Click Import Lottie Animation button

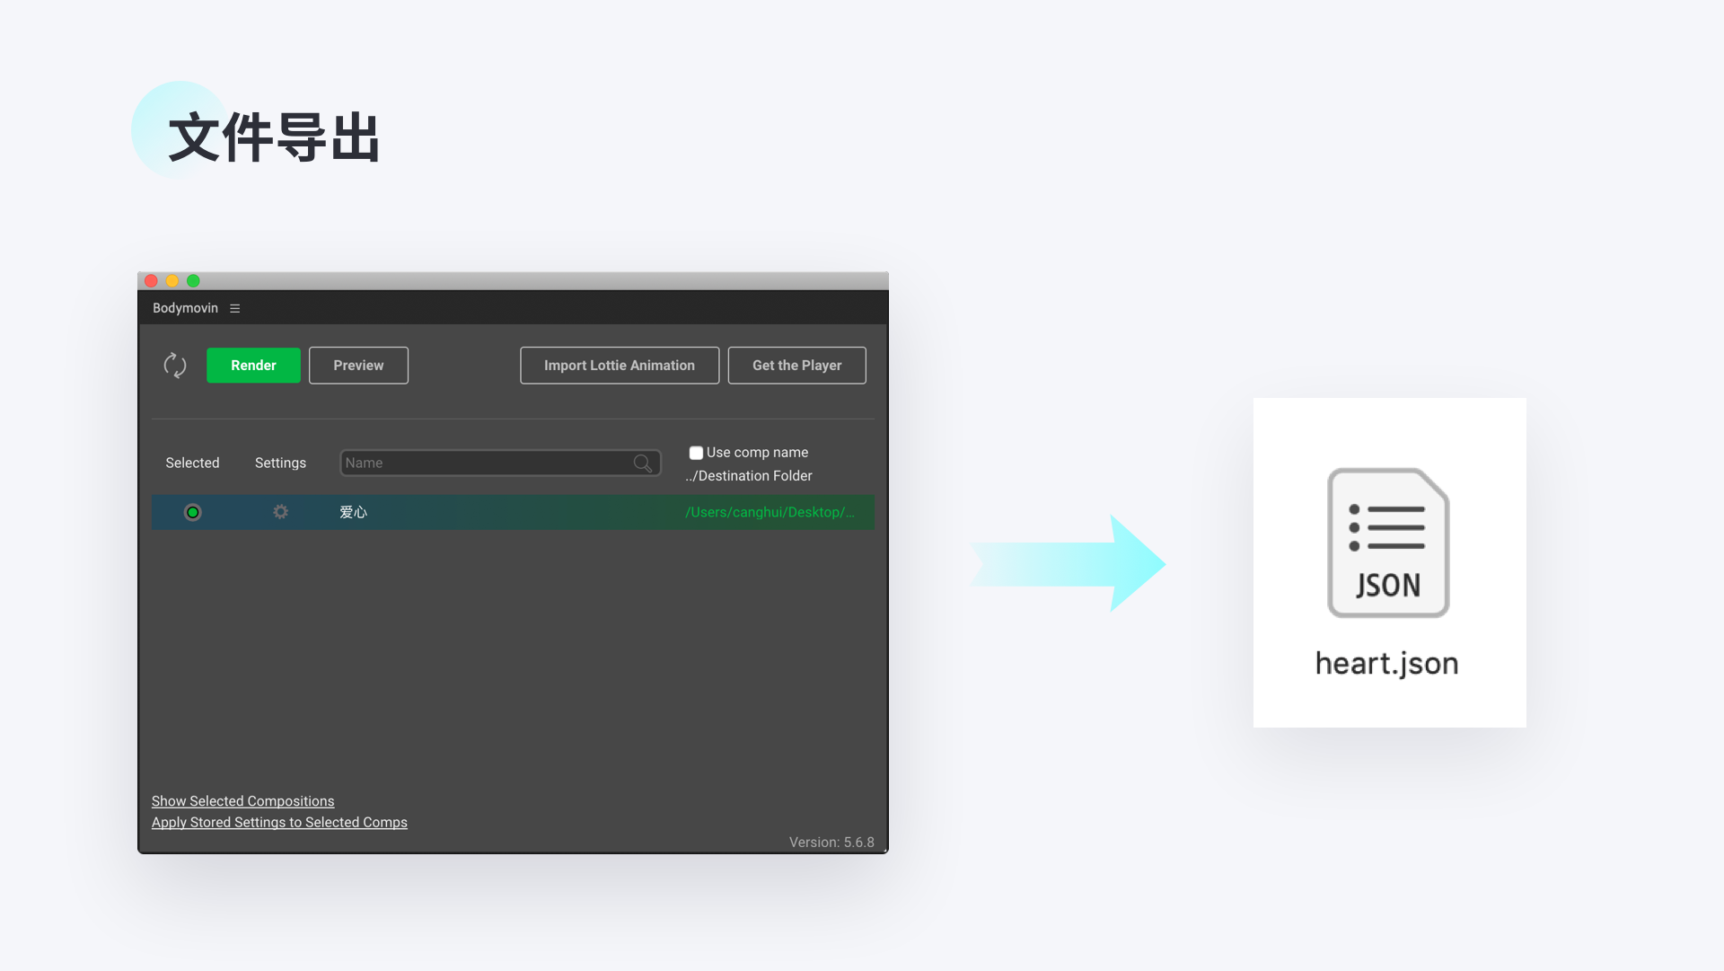pyautogui.click(x=619, y=366)
